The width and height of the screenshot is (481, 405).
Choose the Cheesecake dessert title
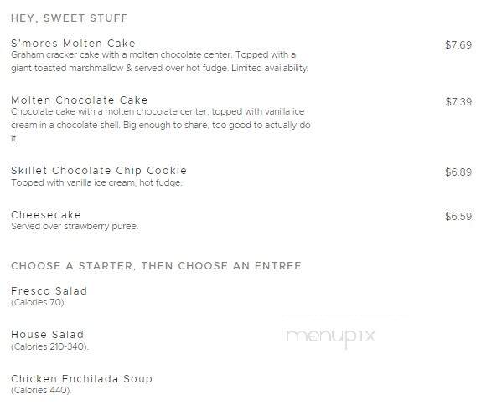pos(46,215)
